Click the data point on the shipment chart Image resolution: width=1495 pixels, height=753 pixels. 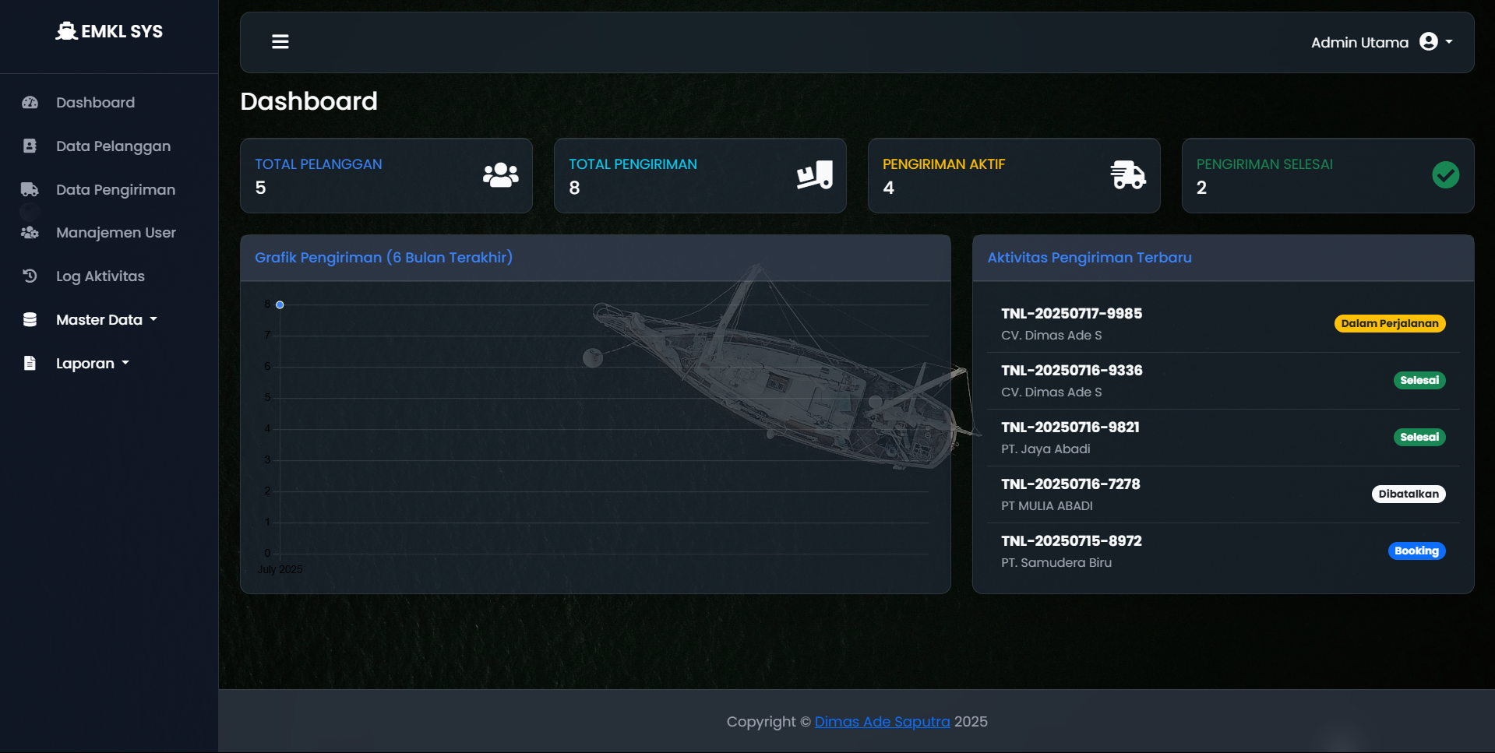click(280, 304)
